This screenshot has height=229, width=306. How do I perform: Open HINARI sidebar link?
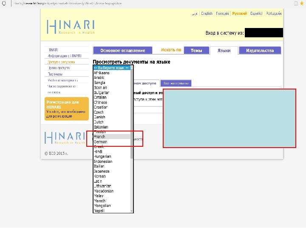pyautogui.click(x=54, y=50)
